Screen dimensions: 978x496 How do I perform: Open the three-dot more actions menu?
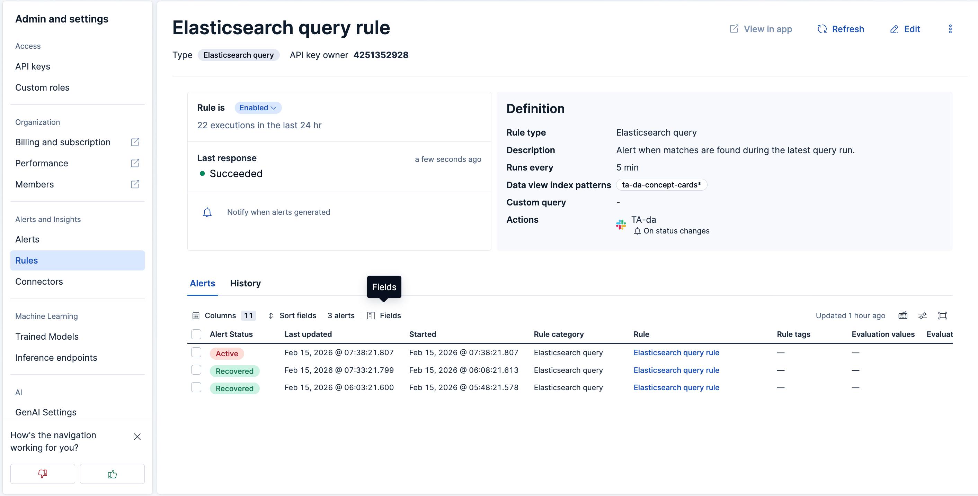[950, 29]
